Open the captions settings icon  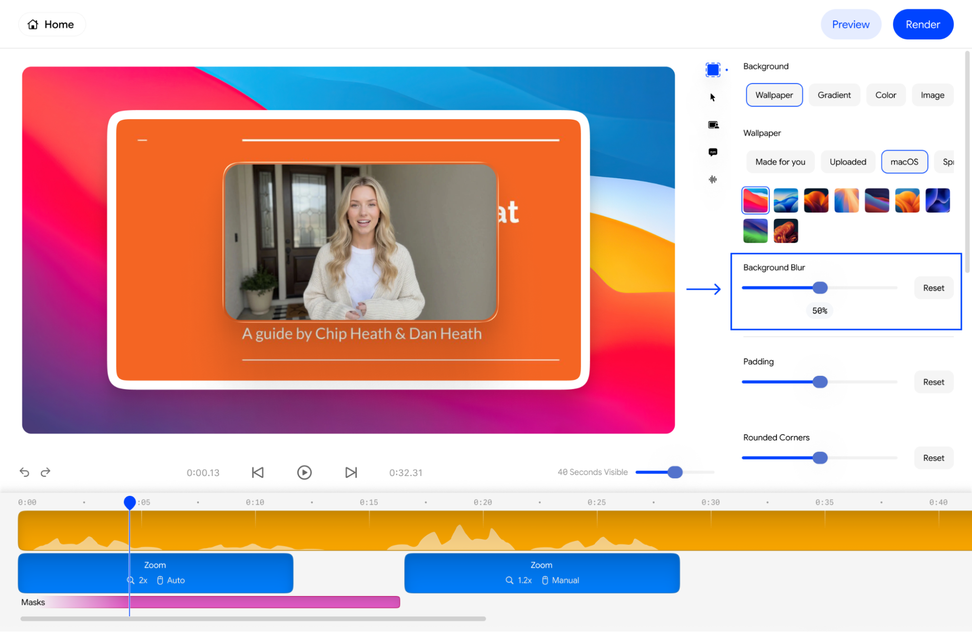[713, 152]
